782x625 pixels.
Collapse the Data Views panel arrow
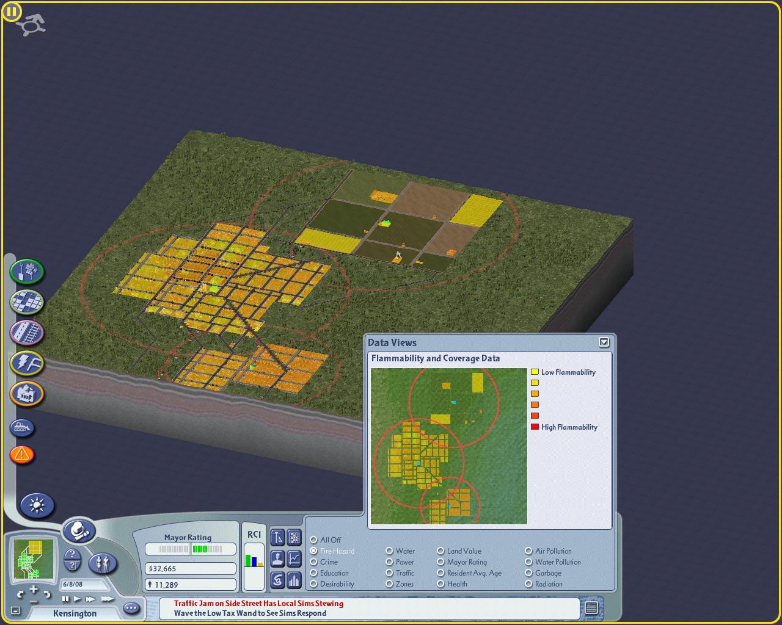(x=604, y=342)
